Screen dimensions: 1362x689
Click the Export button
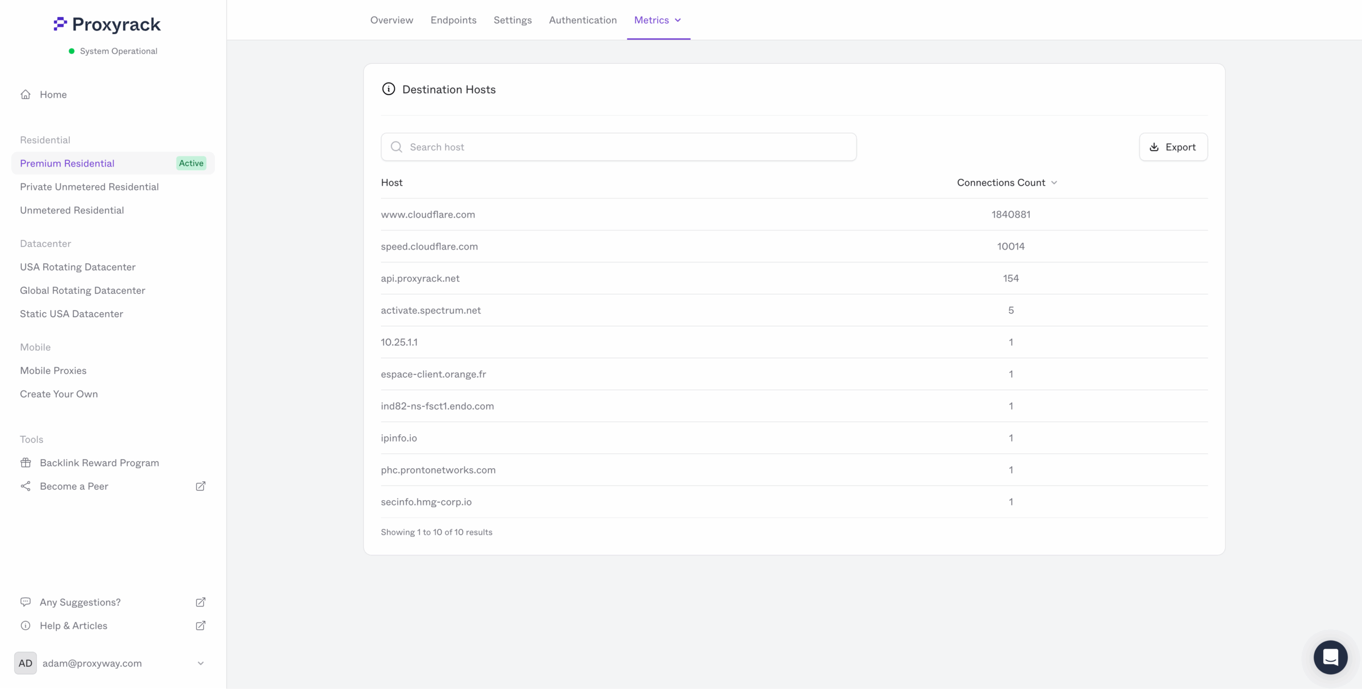coord(1173,147)
